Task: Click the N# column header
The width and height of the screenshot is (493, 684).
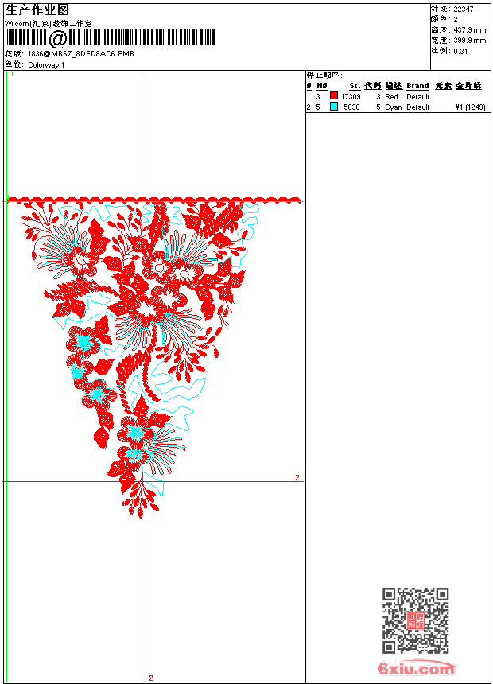Action: (x=321, y=86)
